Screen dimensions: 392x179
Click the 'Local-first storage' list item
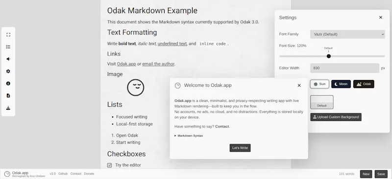tap(134, 124)
